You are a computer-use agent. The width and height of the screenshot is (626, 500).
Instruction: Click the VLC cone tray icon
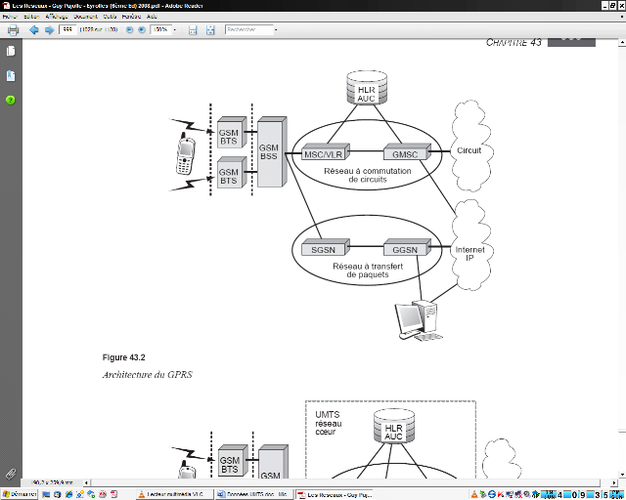[x=474, y=495]
